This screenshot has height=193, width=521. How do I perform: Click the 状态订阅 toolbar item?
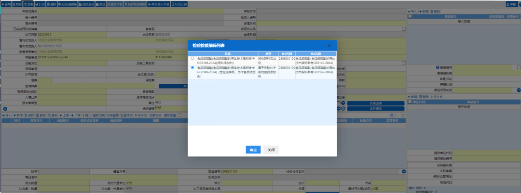pos(178,4)
